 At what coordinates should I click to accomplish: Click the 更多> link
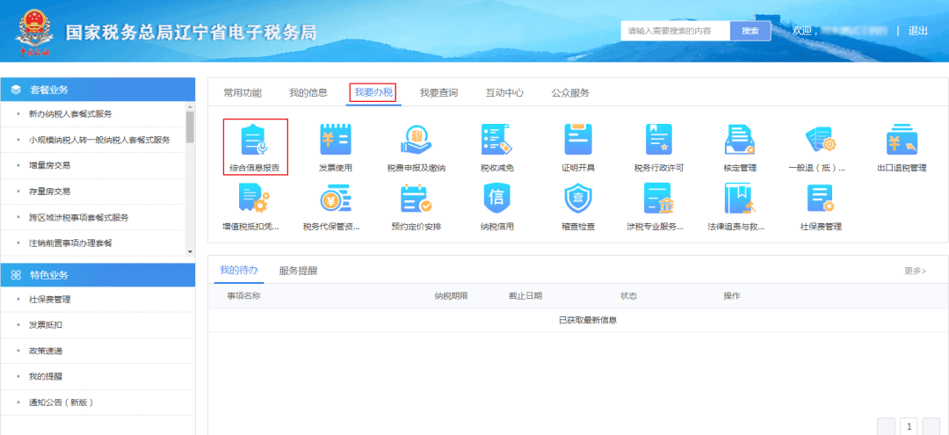(x=915, y=271)
